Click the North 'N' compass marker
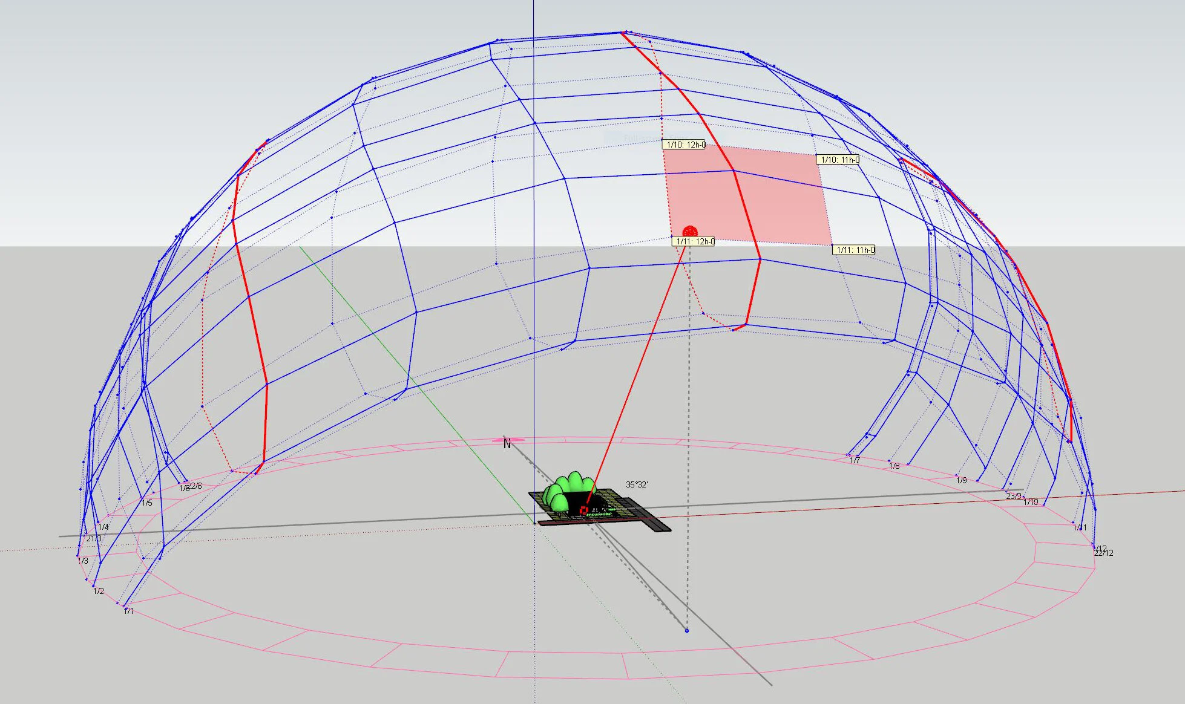 coord(507,444)
